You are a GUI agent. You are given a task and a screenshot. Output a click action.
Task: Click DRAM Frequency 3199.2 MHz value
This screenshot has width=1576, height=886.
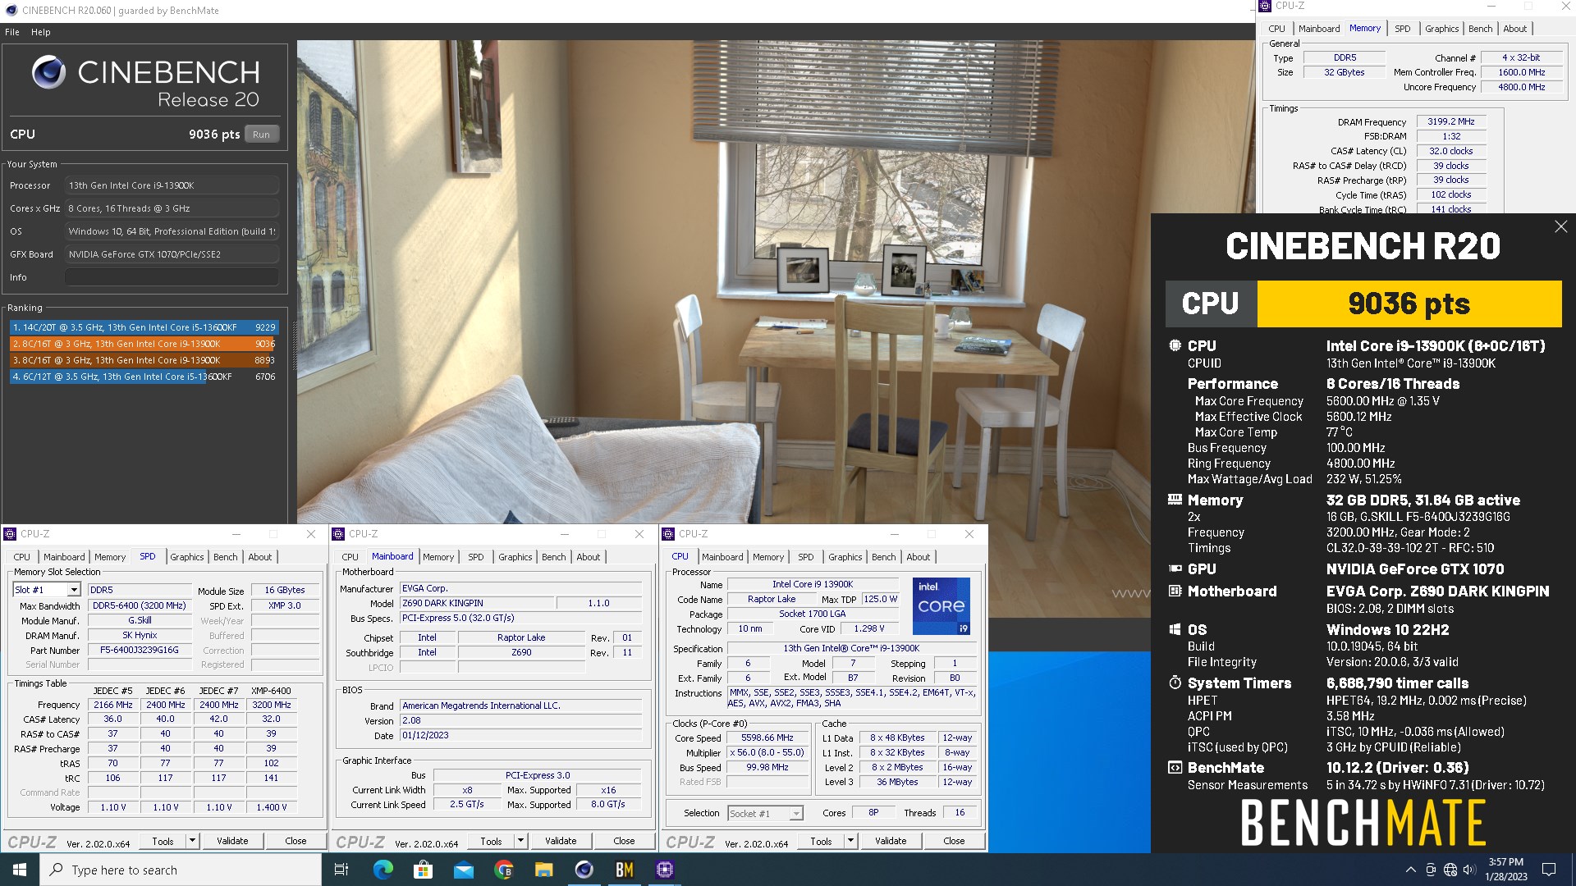[x=1450, y=121]
